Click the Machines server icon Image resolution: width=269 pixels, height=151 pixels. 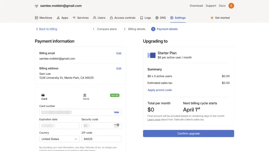tap(36, 18)
